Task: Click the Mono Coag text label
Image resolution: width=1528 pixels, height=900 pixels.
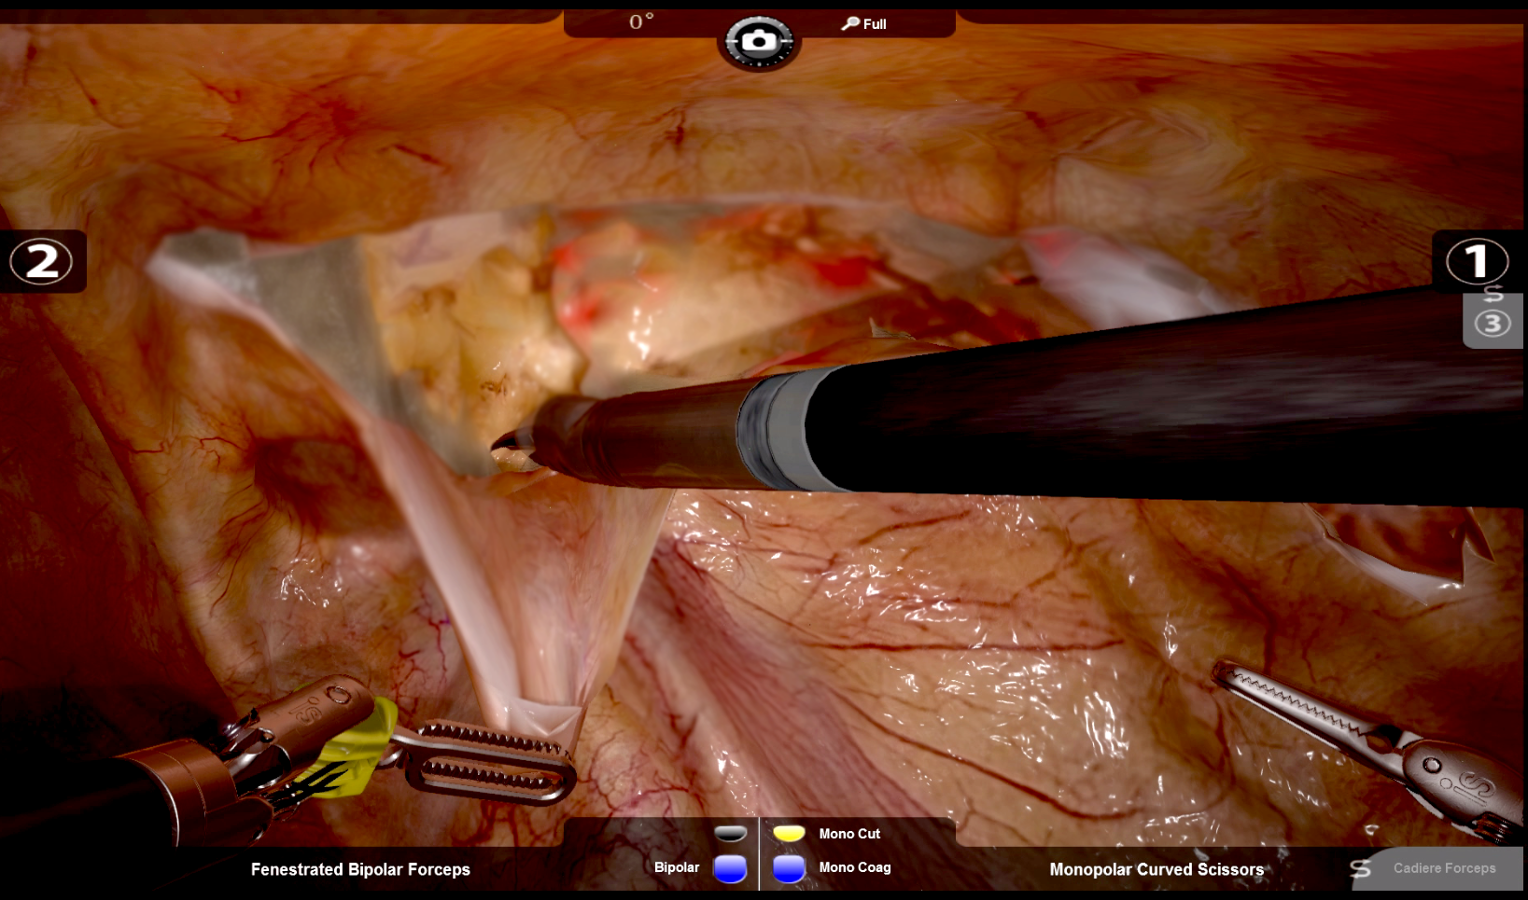Action: (854, 867)
